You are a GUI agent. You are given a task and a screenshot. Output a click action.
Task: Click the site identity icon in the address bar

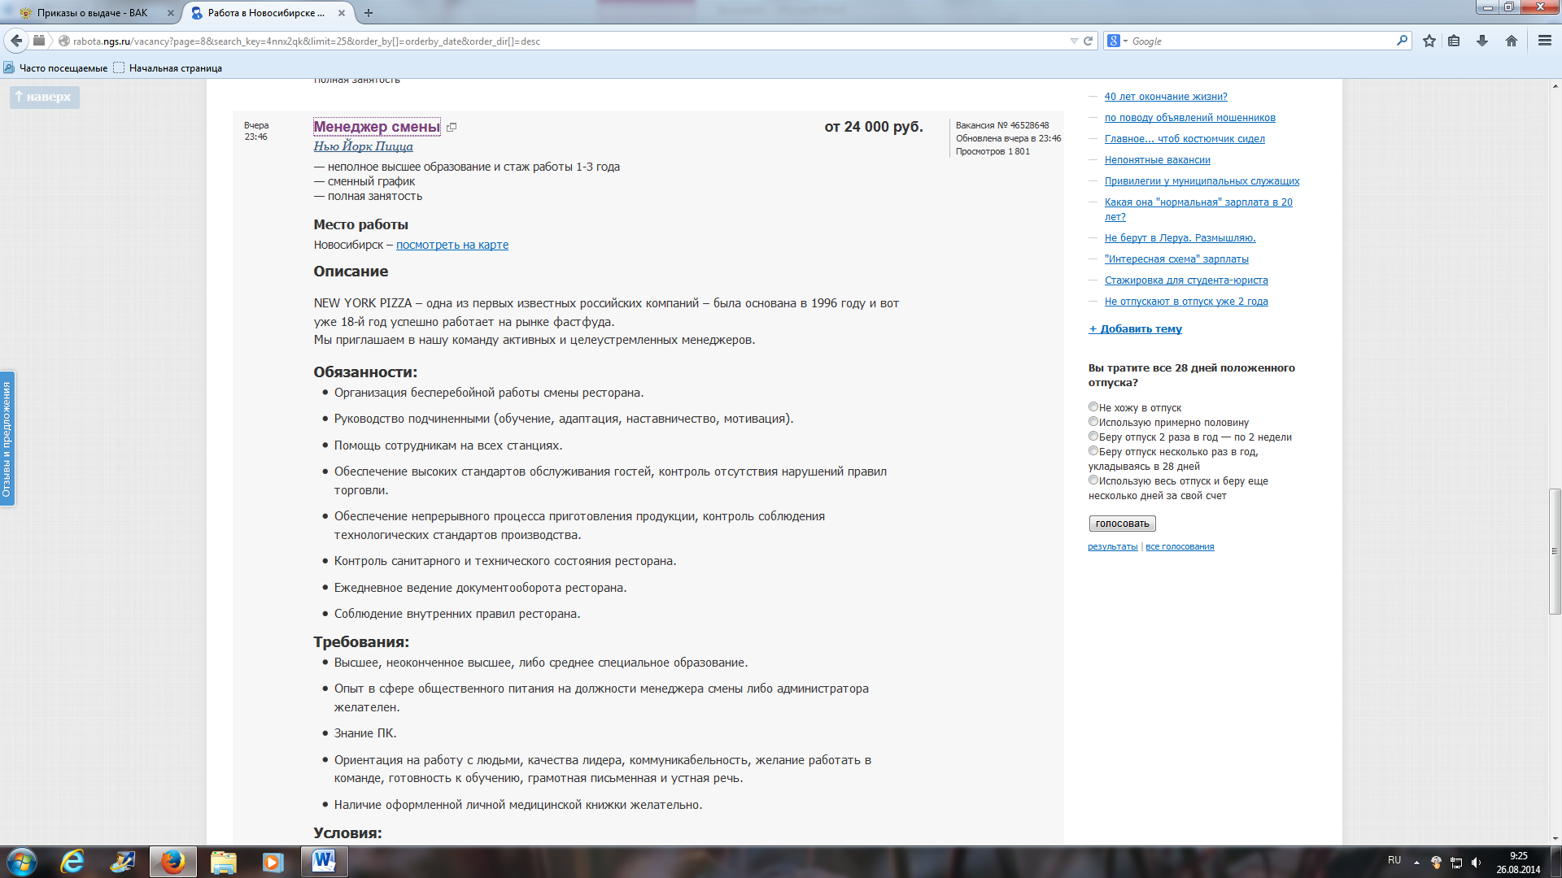pos(64,41)
